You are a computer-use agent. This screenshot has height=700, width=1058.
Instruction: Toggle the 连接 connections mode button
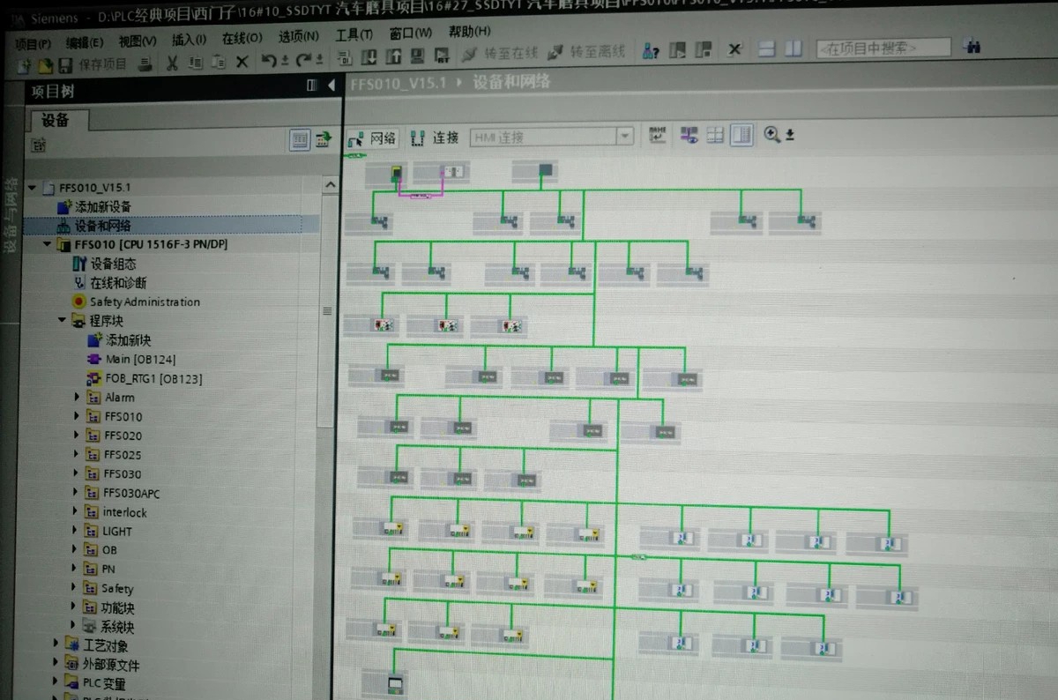click(436, 138)
